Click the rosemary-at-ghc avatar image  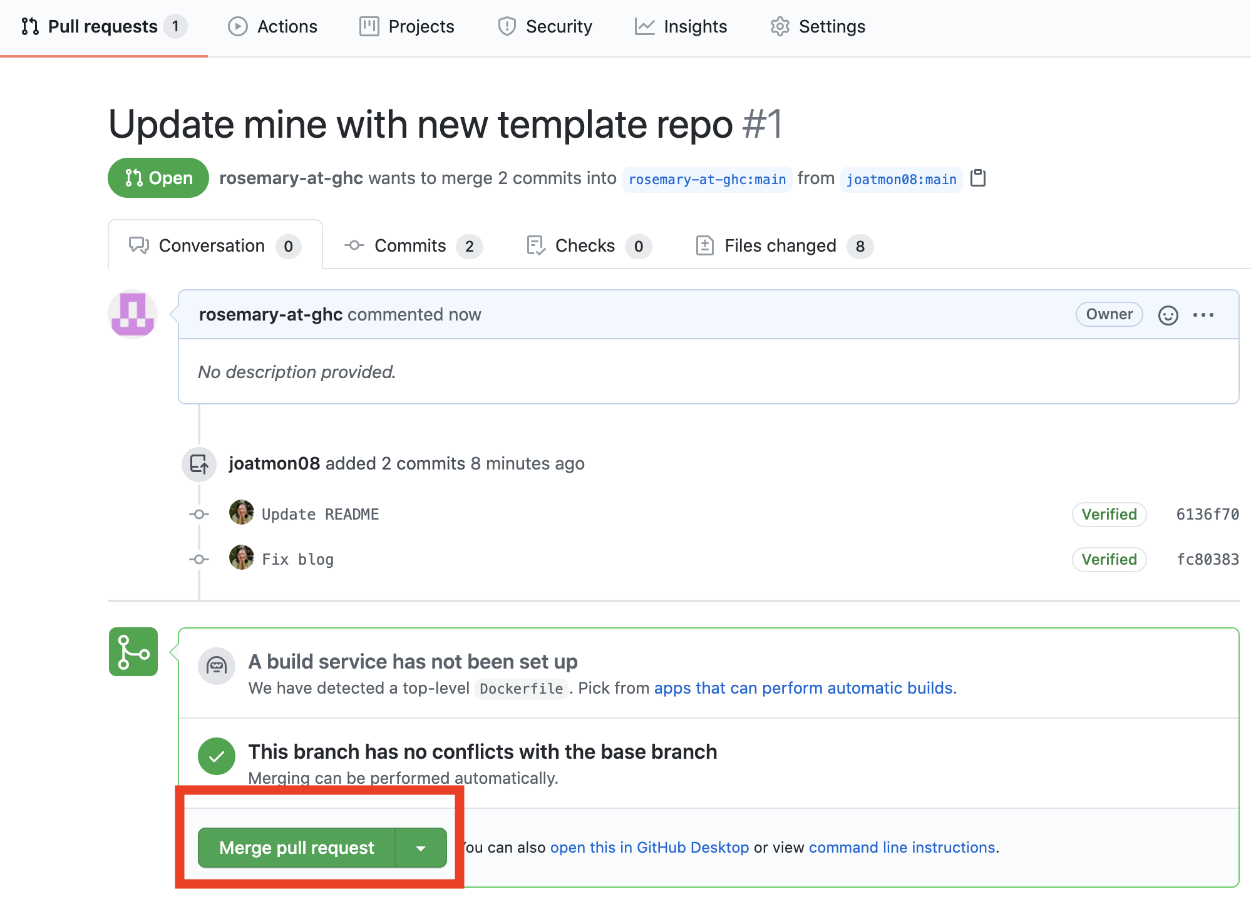pyautogui.click(x=133, y=314)
